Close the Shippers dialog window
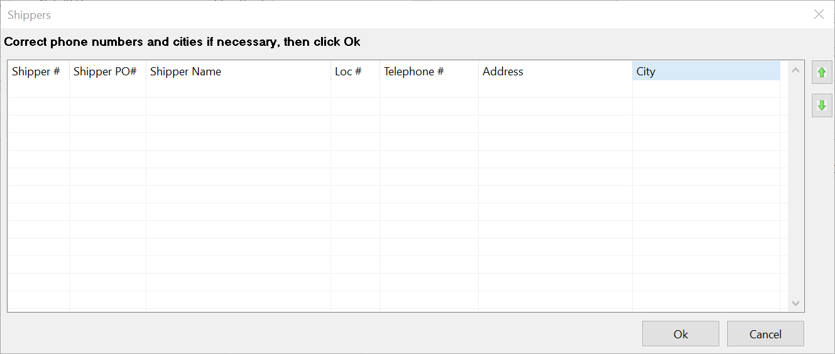The image size is (835, 354). pos(819,14)
